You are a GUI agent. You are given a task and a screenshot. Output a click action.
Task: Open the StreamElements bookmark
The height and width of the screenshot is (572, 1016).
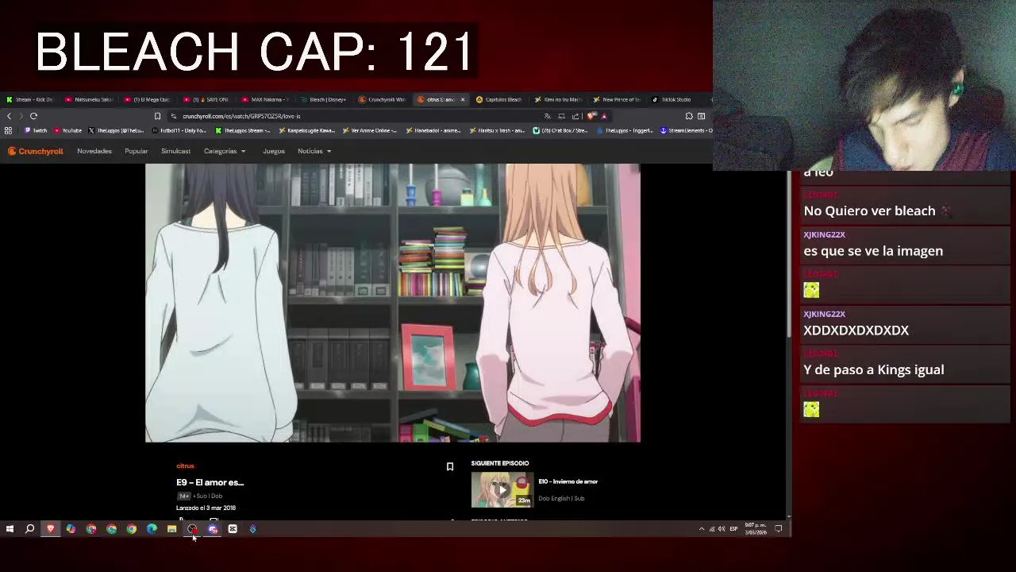pos(687,130)
